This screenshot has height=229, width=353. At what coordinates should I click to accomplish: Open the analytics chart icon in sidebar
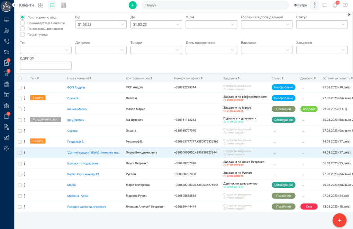[x=6, y=138]
